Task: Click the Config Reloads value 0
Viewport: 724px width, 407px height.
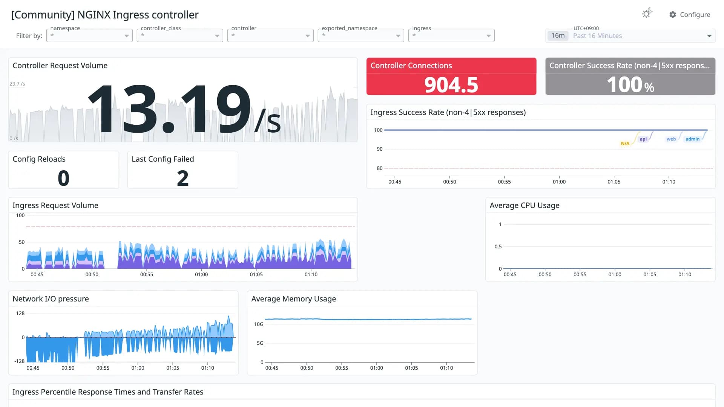Action: click(x=63, y=178)
